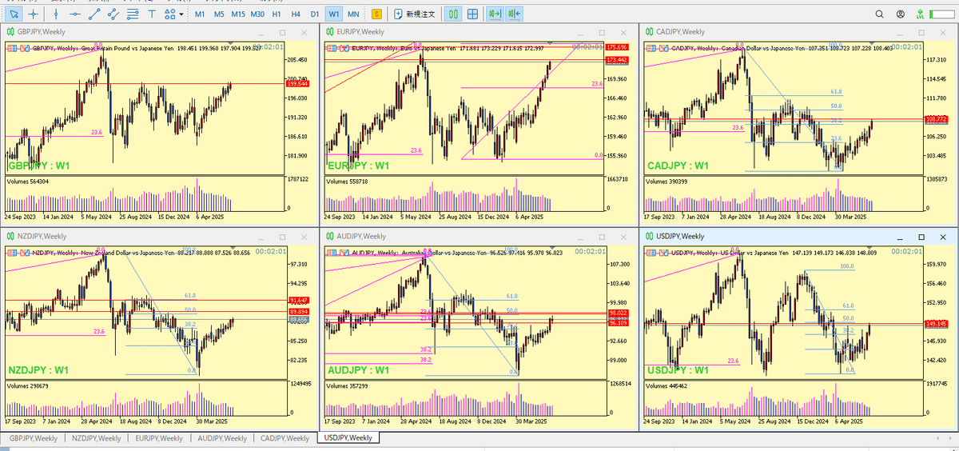Screen dimensions: 959x451
Task: Click the yellow dollar trading icon
Action: tap(376, 14)
